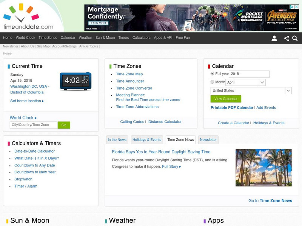This screenshot has width=302, height=226.
Task: Open the Site Map link
Action: pos(43,46)
